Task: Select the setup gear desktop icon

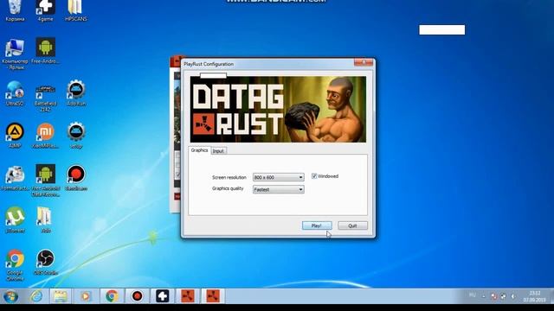Action: [x=75, y=136]
